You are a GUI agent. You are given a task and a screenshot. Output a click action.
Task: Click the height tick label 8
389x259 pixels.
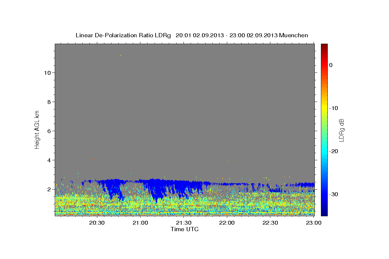tap(49, 102)
